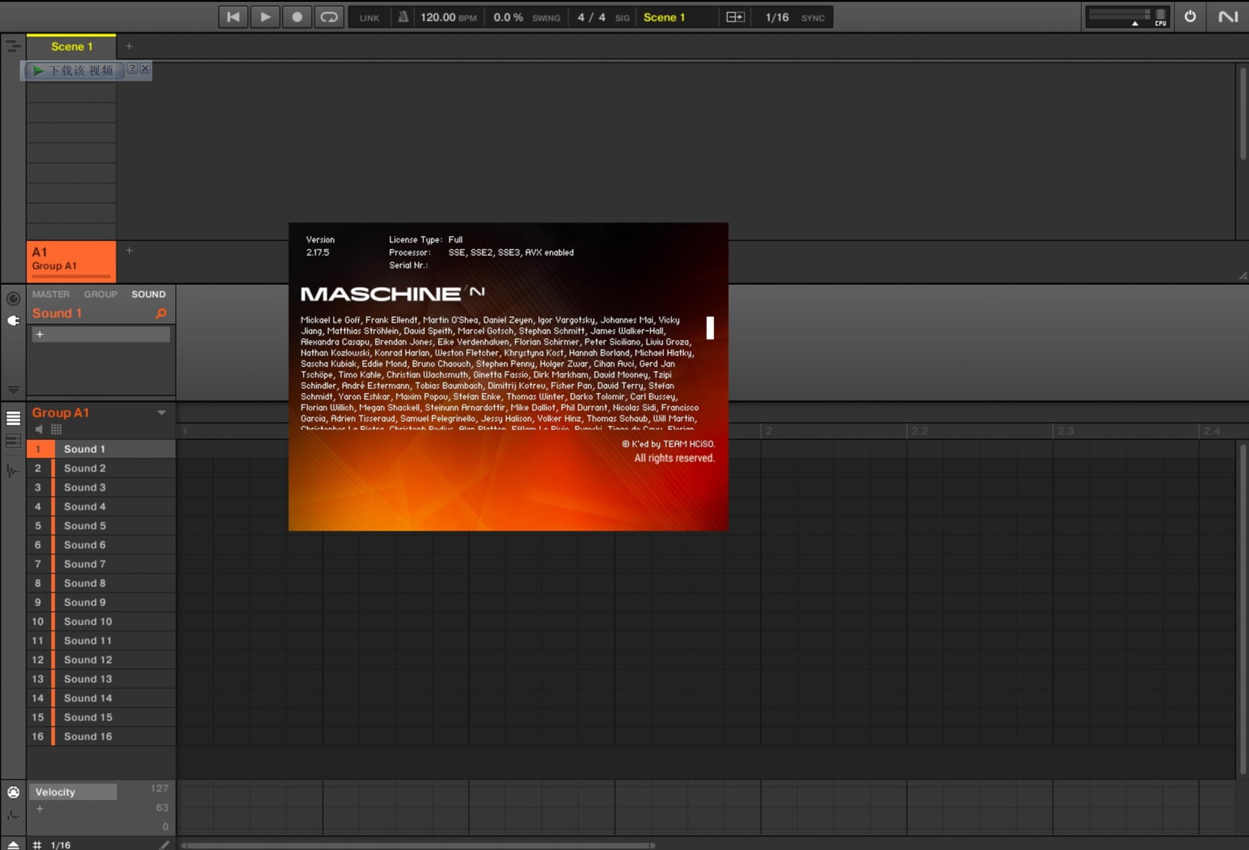1249x850 pixels.
Task: Close the download video overlay
Action: click(145, 68)
